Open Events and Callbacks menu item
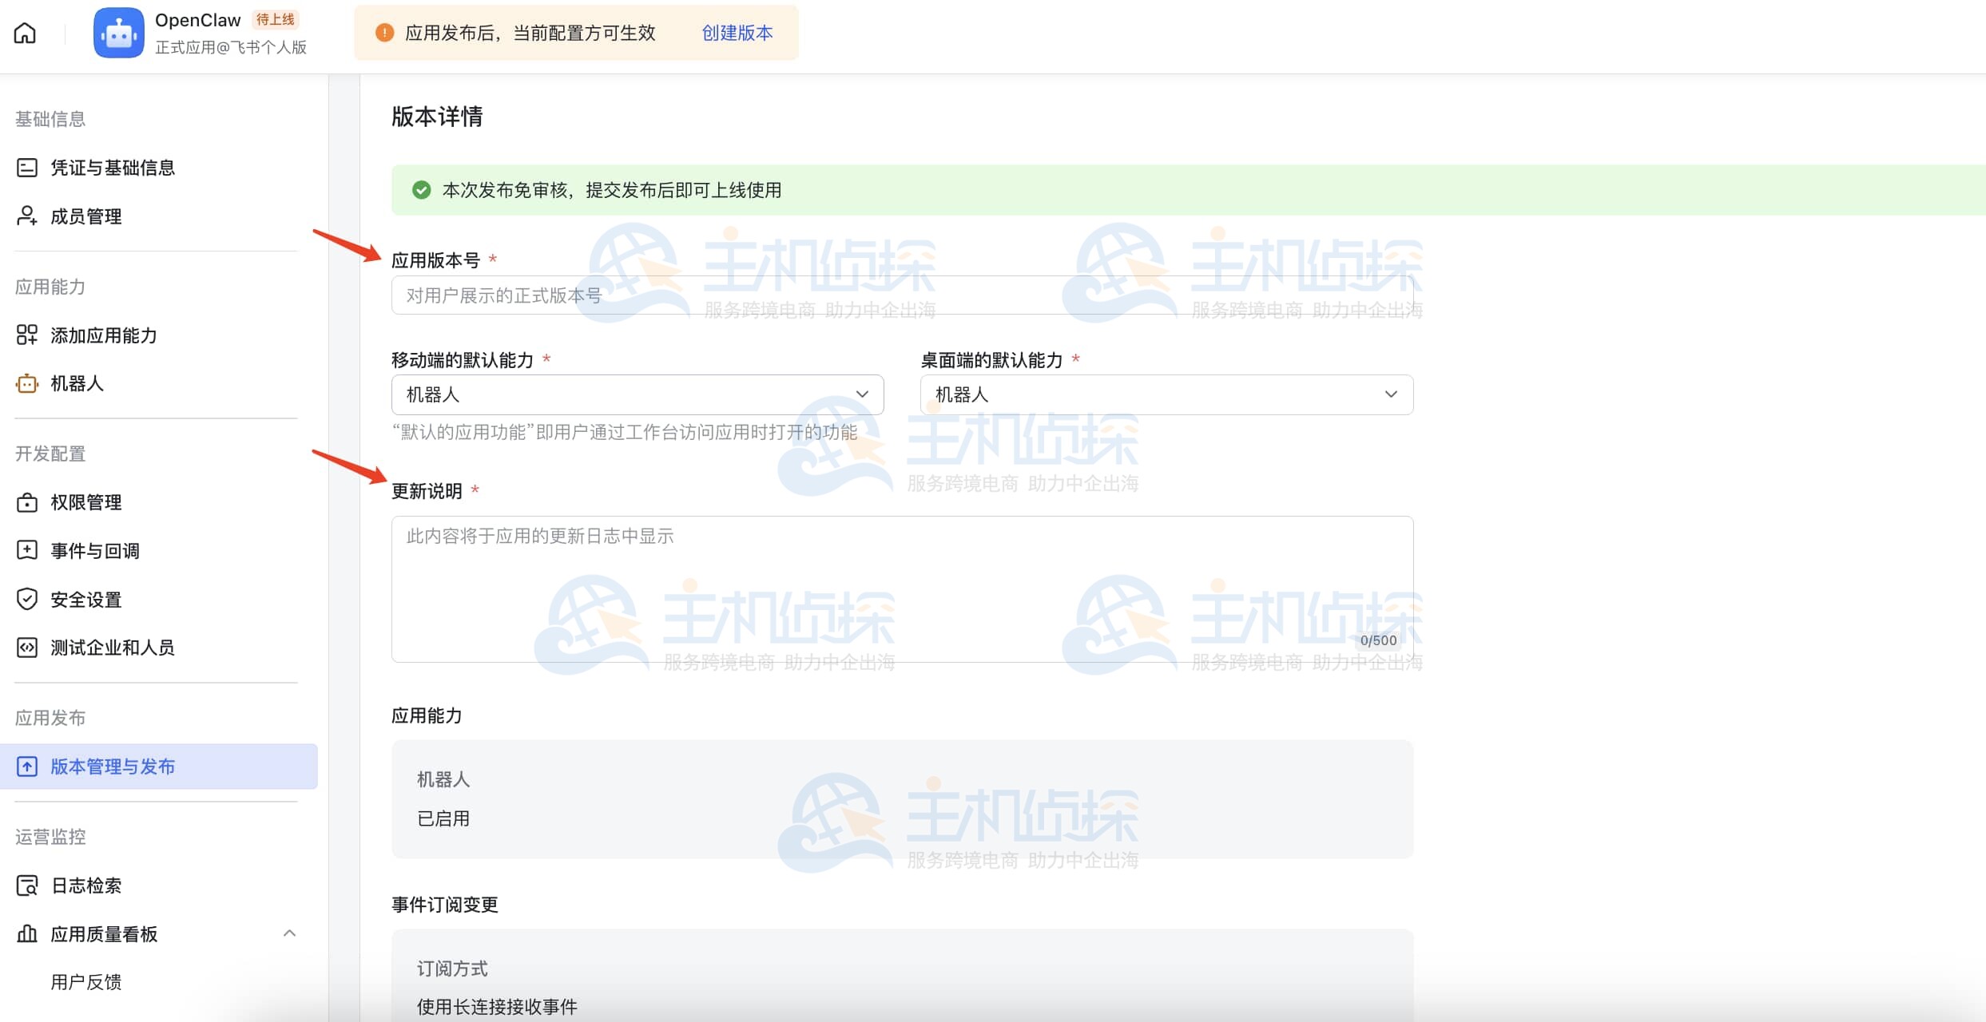 coord(95,551)
